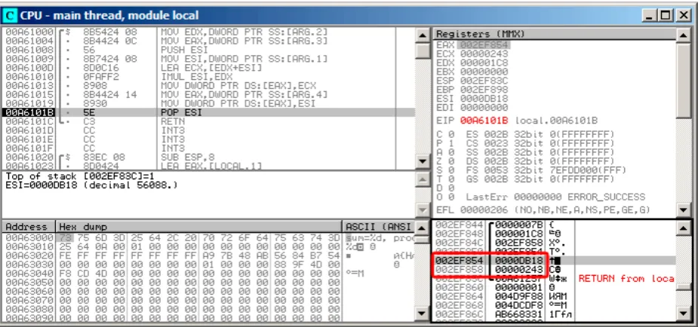
Task: Select MOV EDX,DWORD PTR SS:[ARG.2] line
Action: [209, 32]
